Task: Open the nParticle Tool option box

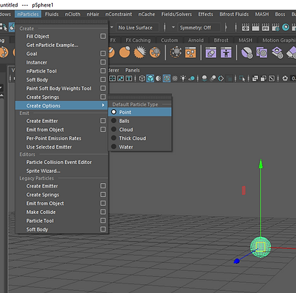Action: click(103, 71)
